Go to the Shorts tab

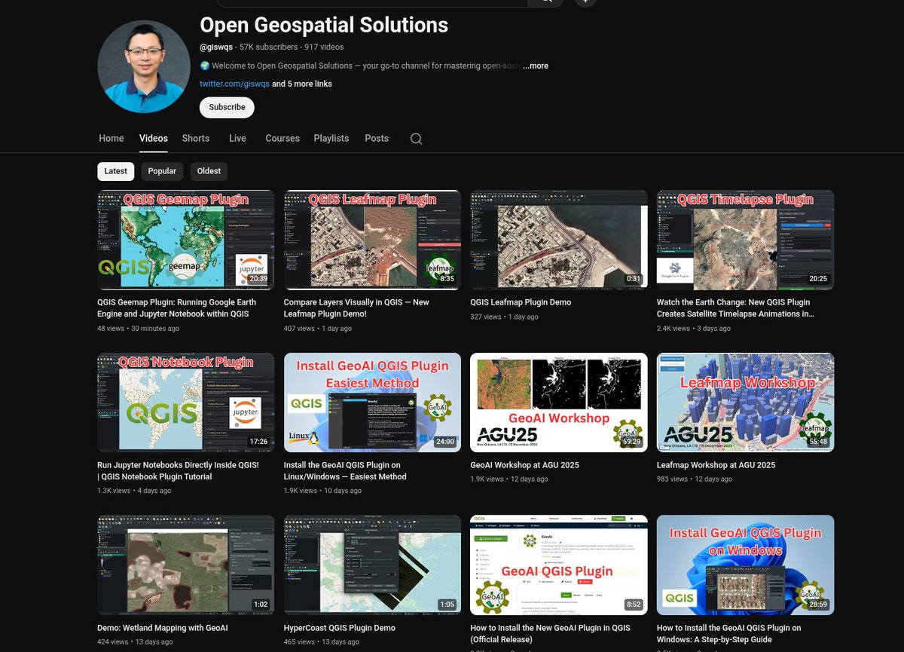196,138
